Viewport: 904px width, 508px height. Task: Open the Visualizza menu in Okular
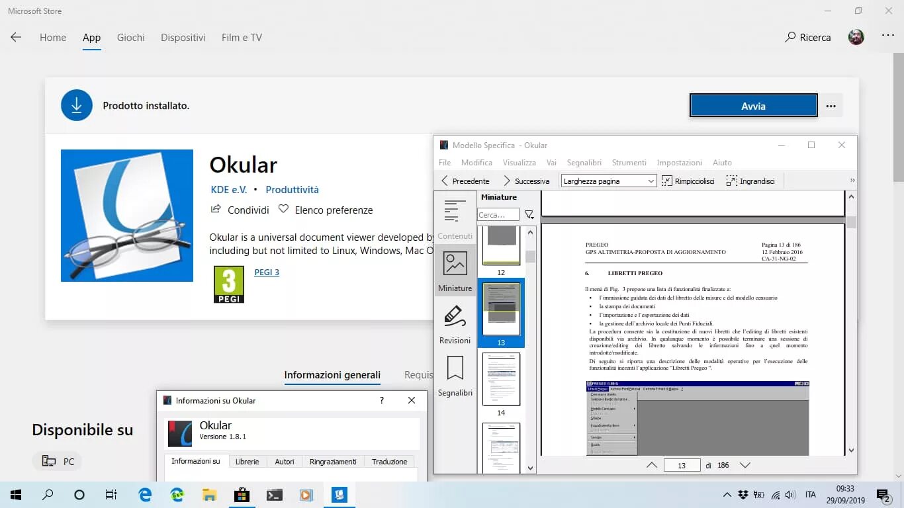519,162
